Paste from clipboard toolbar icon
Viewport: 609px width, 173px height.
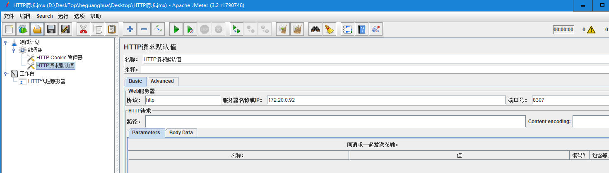(x=112, y=29)
